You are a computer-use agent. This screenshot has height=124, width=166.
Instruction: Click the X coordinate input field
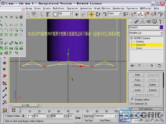click(x=40, y=116)
